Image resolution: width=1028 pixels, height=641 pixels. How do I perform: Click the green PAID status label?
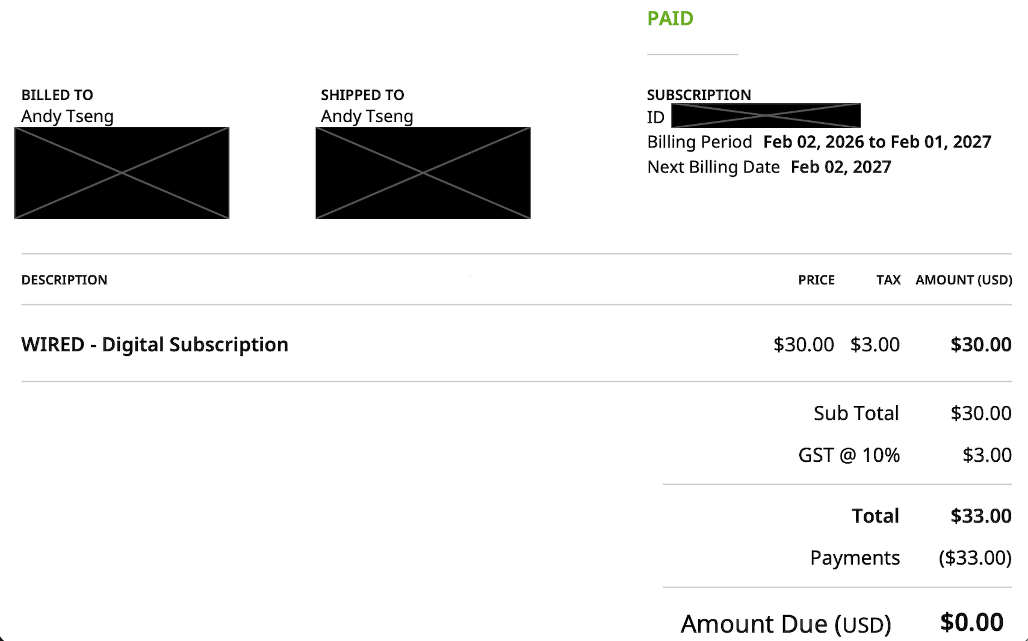(670, 19)
